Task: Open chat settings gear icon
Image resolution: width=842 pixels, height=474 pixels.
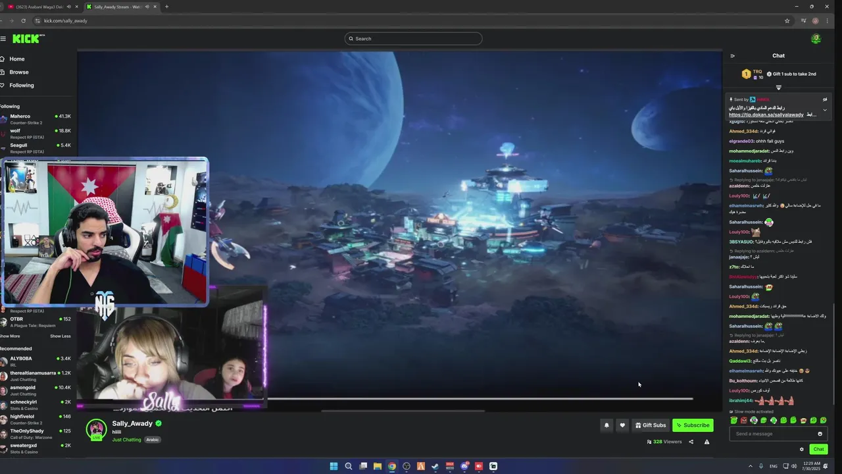Action: [x=801, y=449]
